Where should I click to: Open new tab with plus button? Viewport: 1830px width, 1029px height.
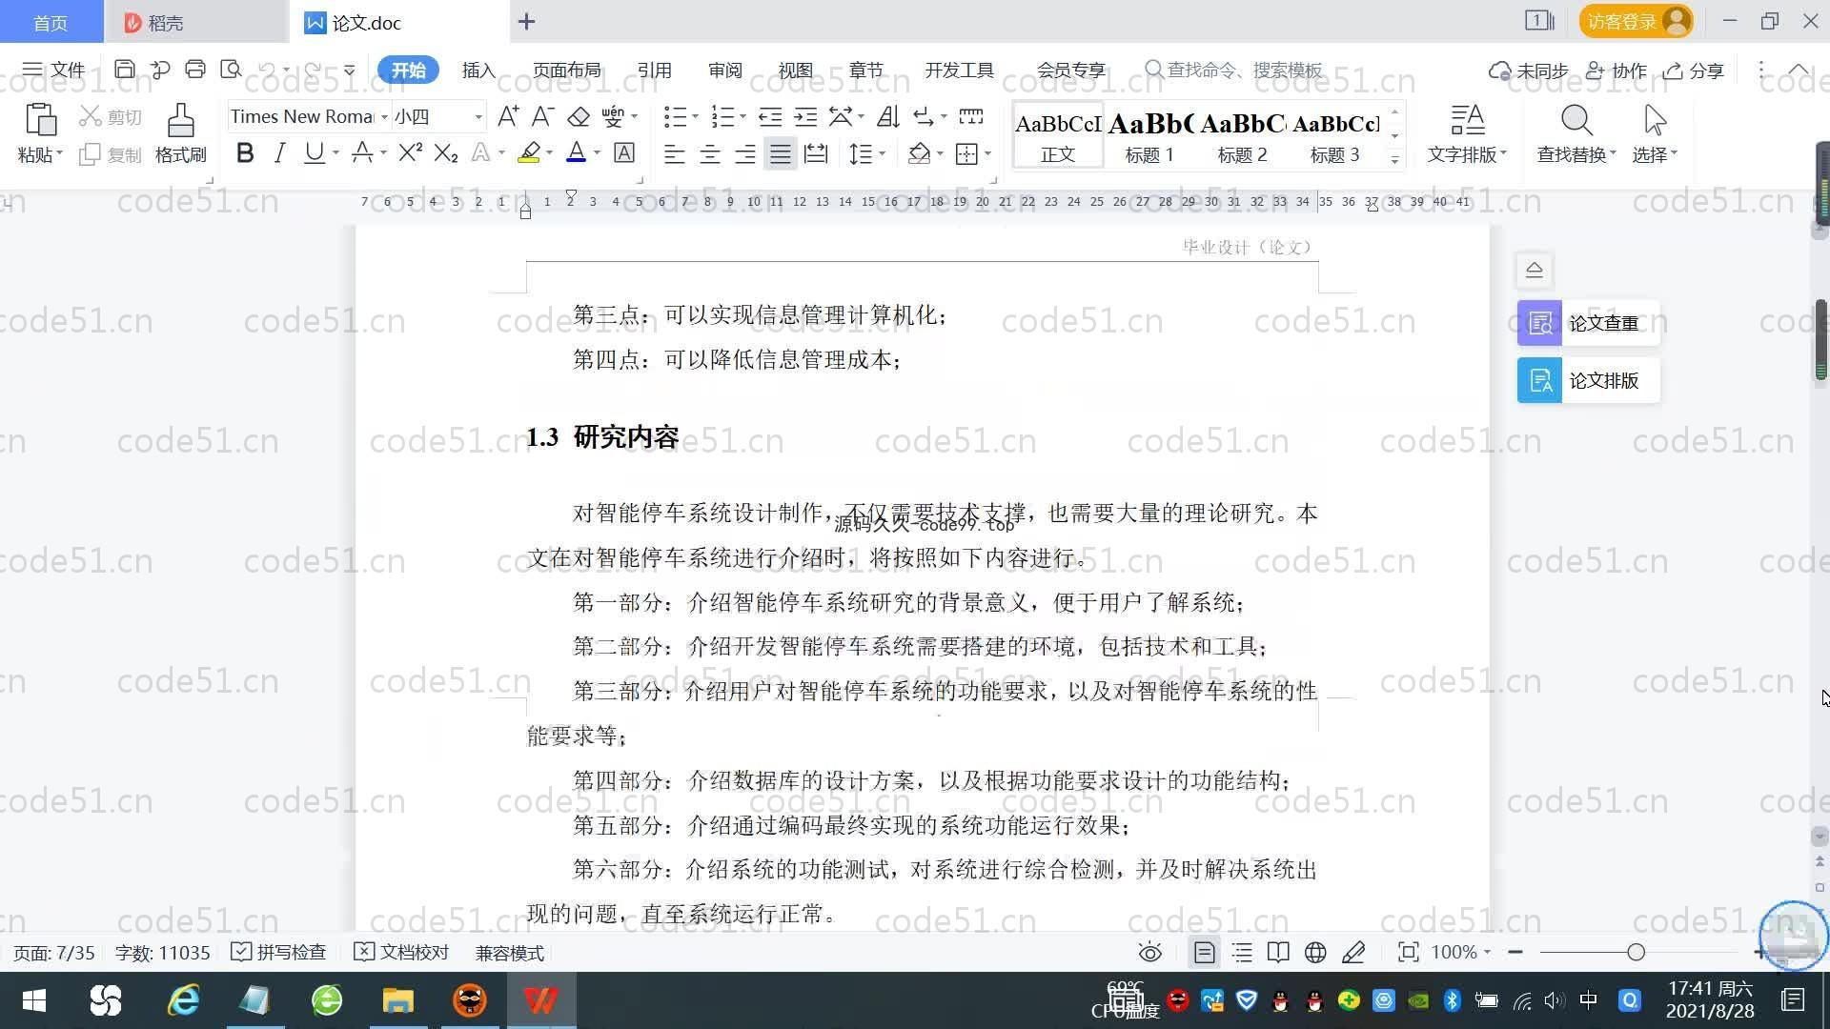click(526, 21)
